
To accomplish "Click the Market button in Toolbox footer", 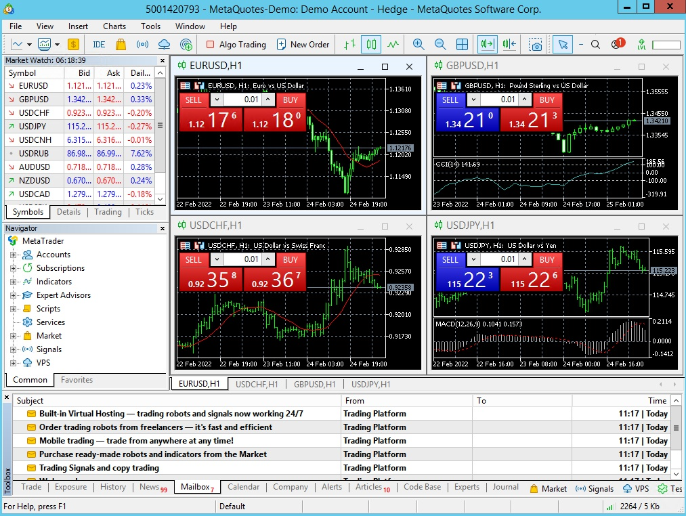I will pos(548,489).
